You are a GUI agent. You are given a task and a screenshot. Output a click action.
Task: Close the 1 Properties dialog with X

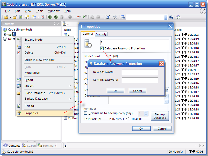170,26
